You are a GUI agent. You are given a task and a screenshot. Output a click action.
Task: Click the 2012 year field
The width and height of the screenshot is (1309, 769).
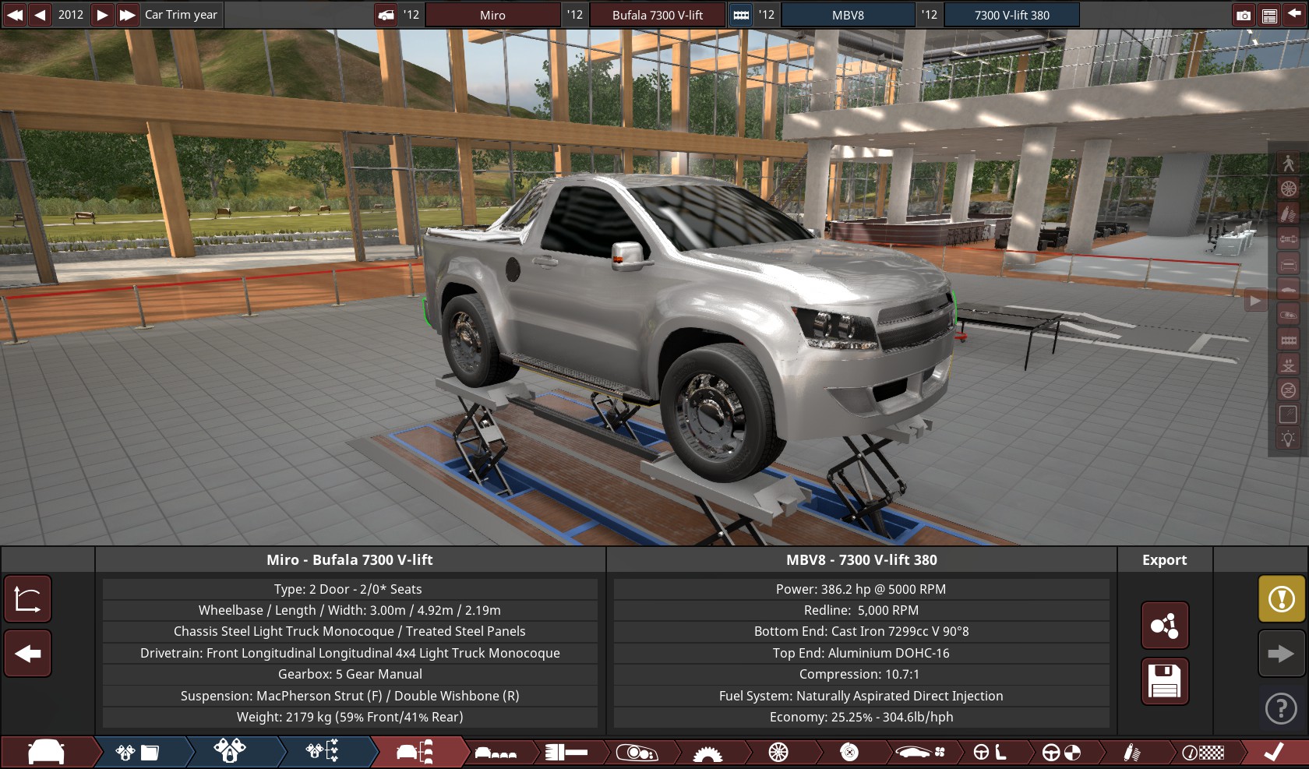(x=71, y=15)
